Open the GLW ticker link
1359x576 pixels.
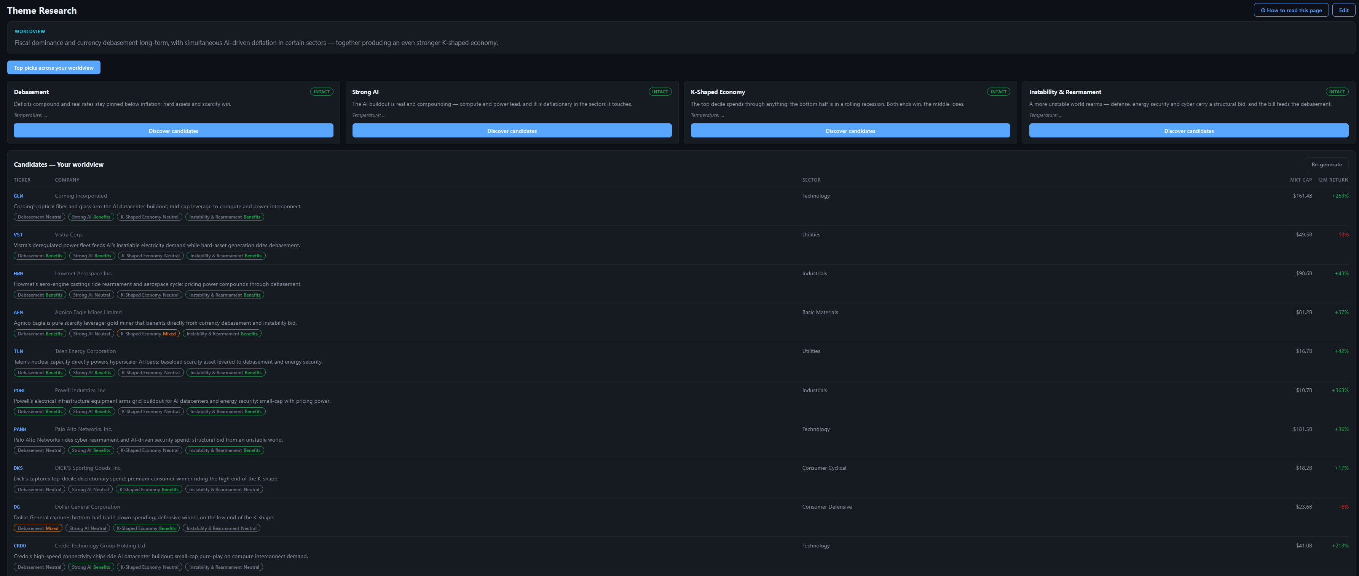tap(19, 196)
